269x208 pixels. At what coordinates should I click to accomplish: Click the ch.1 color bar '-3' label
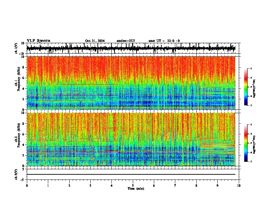pos(250,69)
